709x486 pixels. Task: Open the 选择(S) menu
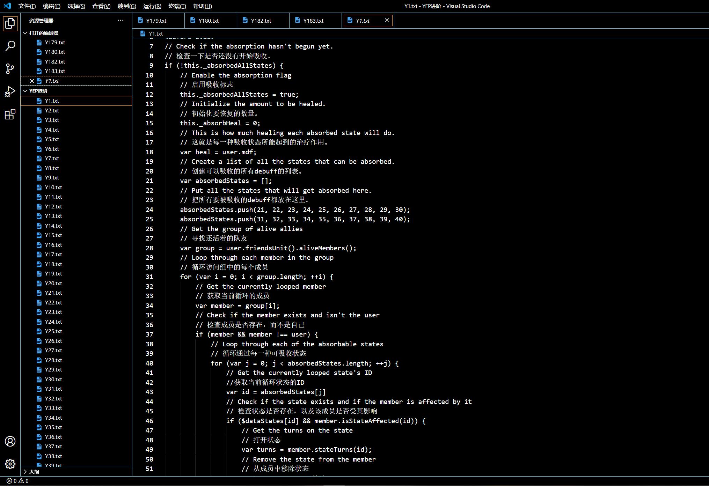pos(76,6)
